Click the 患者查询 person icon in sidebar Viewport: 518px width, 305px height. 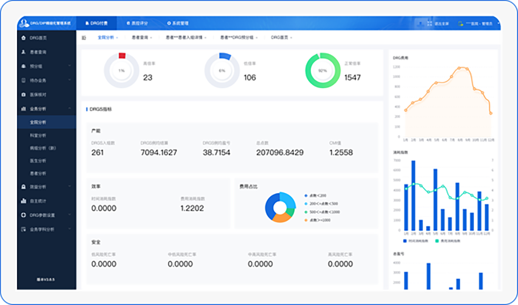(23, 52)
